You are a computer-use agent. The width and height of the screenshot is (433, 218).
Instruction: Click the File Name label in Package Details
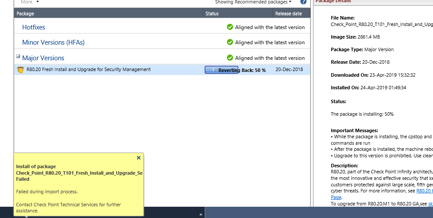point(343,18)
